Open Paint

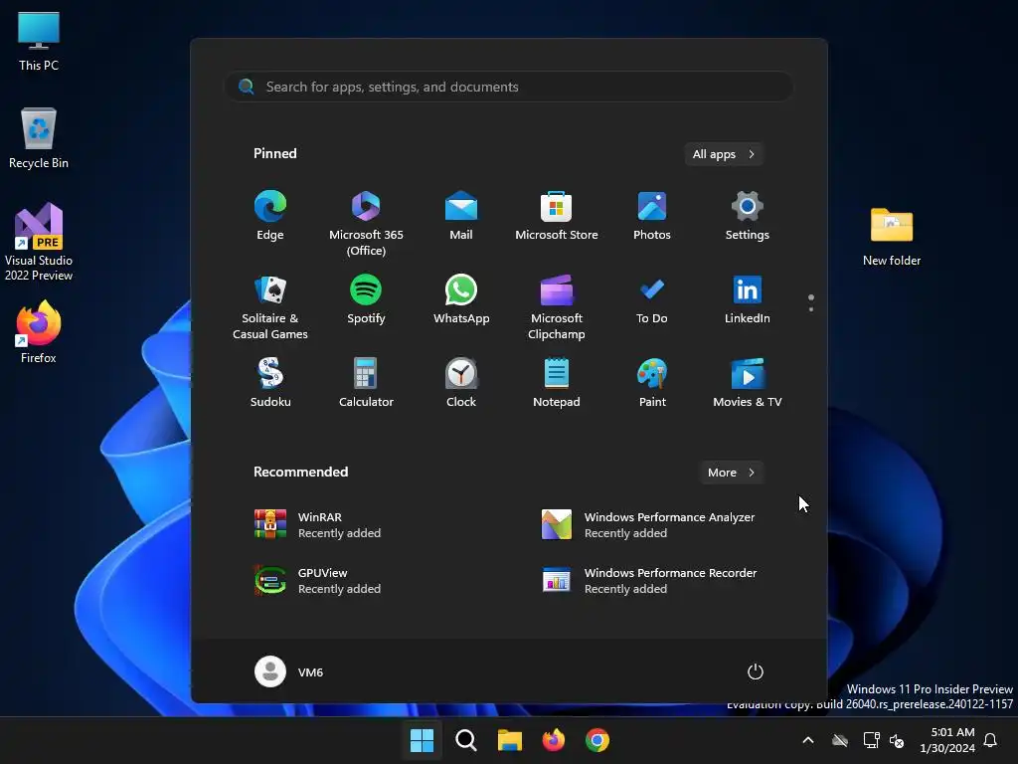pos(652,383)
